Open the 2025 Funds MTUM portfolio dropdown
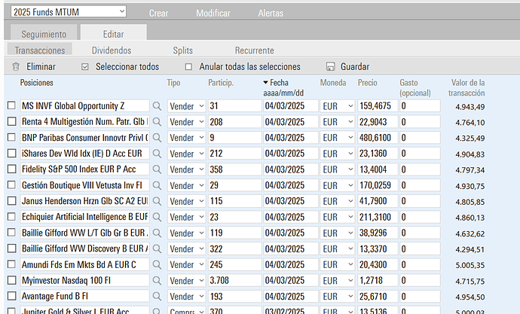This screenshot has width=520, height=314. 69,11
